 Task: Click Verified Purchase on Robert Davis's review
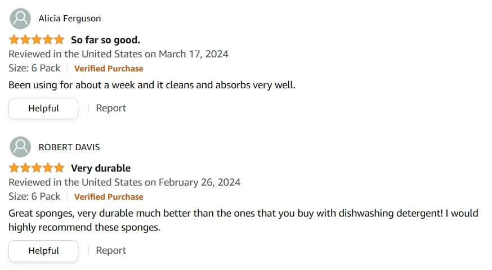pos(109,197)
